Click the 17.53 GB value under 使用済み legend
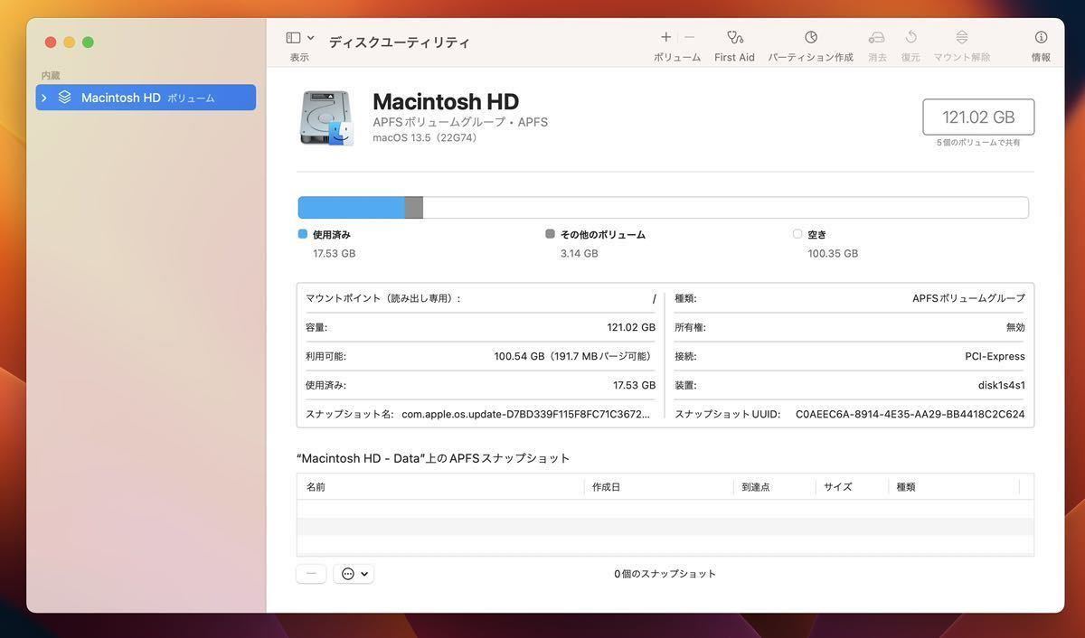This screenshot has height=638, width=1085. [335, 254]
